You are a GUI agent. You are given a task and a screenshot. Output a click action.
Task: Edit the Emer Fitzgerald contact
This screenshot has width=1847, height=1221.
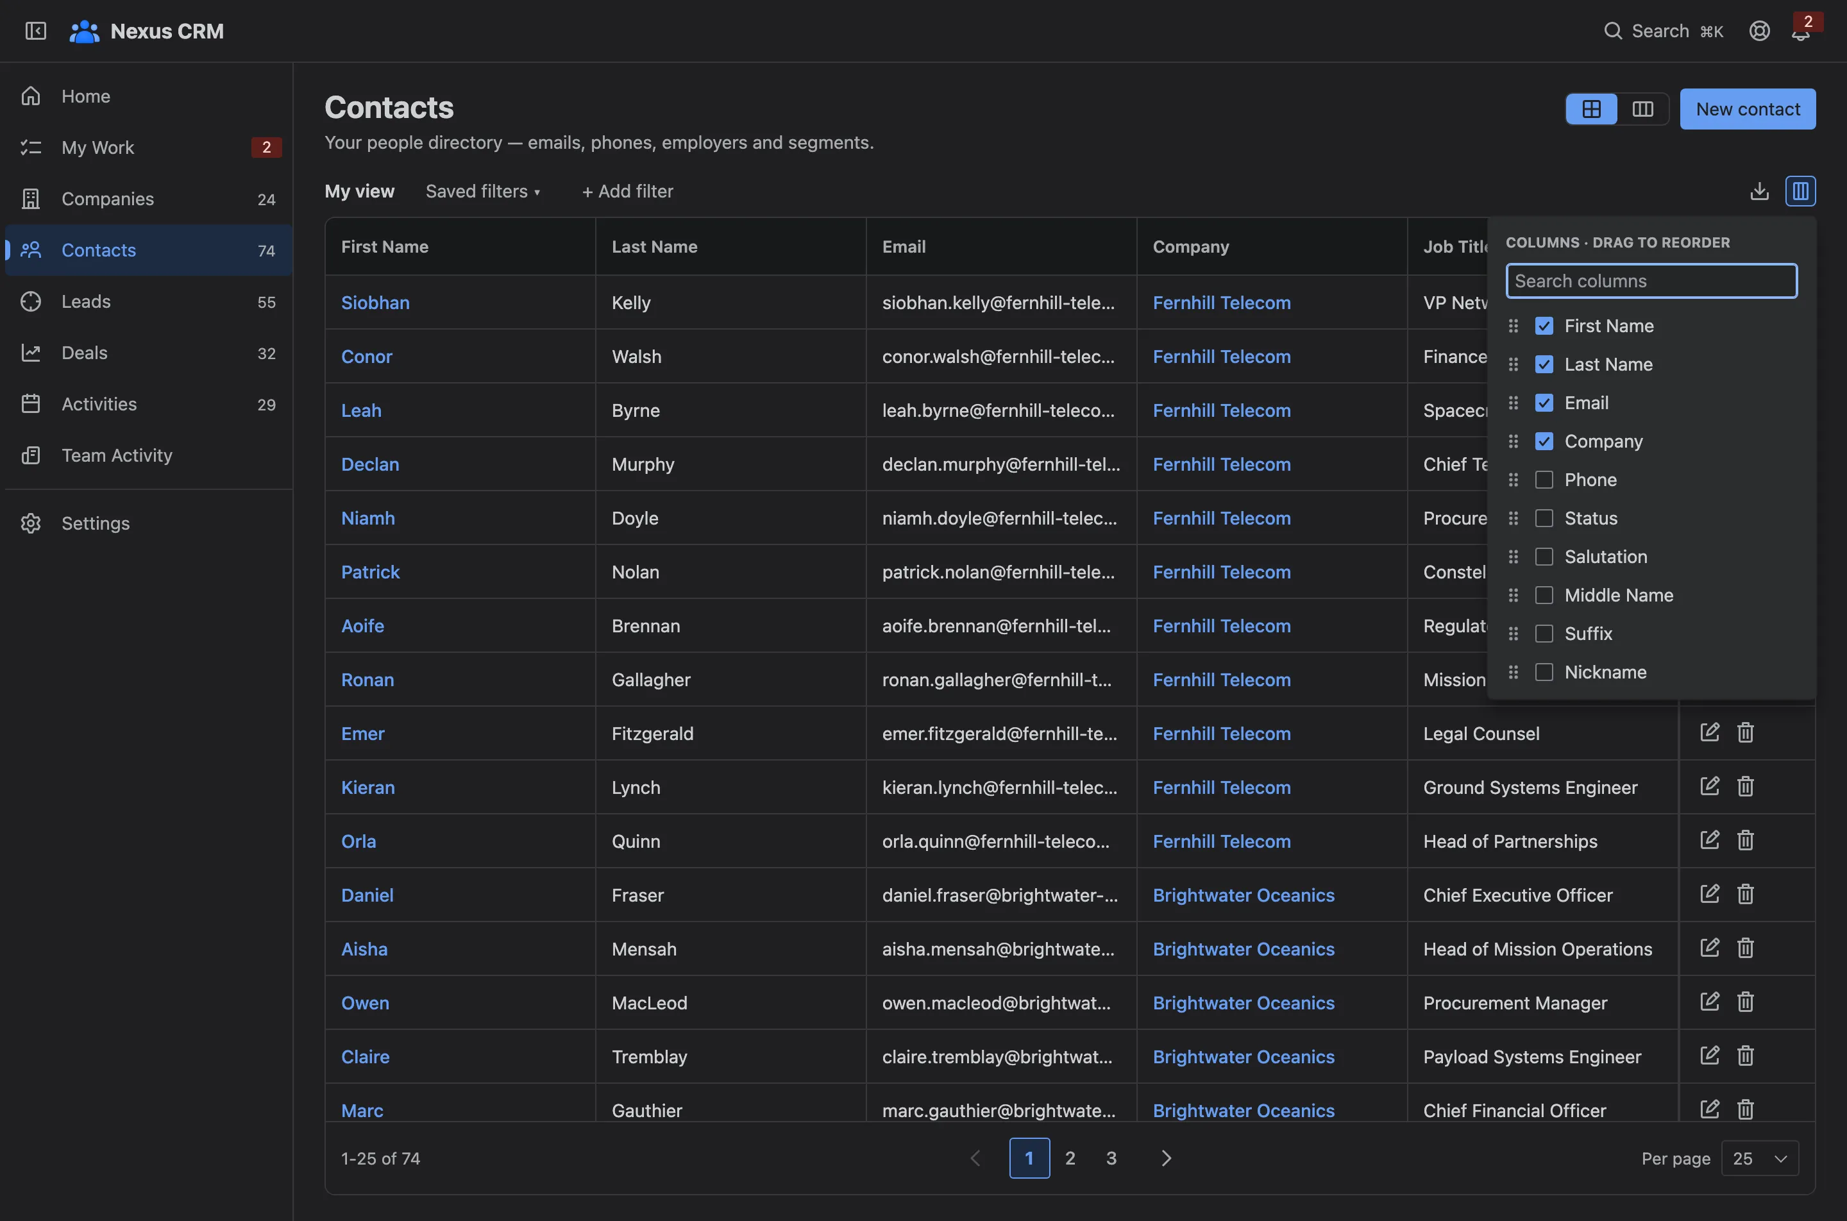(x=1710, y=732)
